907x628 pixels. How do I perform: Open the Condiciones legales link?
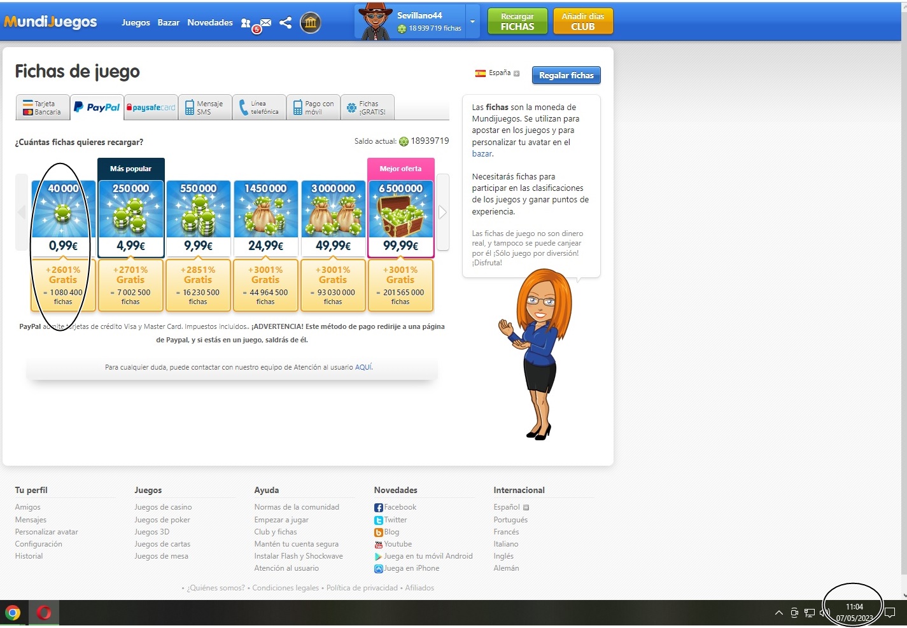pyautogui.click(x=285, y=588)
